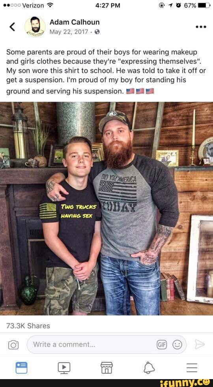The image size is (213, 387).
Task: Open the Marketplace tab
Action: [x=107, y=368]
